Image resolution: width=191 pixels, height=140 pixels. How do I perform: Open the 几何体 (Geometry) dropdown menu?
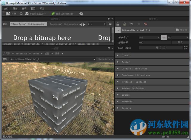coord(8,54)
